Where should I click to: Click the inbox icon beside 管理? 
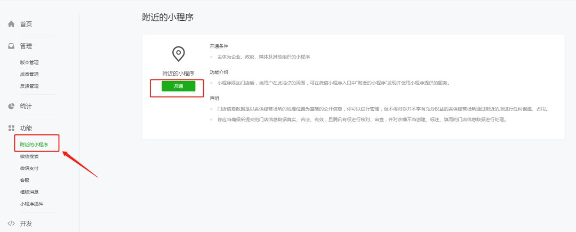click(x=11, y=46)
